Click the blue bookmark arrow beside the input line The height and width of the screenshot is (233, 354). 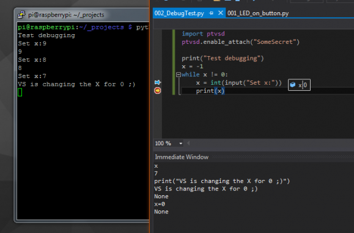click(x=158, y=82)
